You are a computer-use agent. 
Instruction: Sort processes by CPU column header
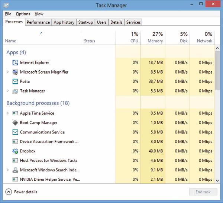click(x=128, y=37)
